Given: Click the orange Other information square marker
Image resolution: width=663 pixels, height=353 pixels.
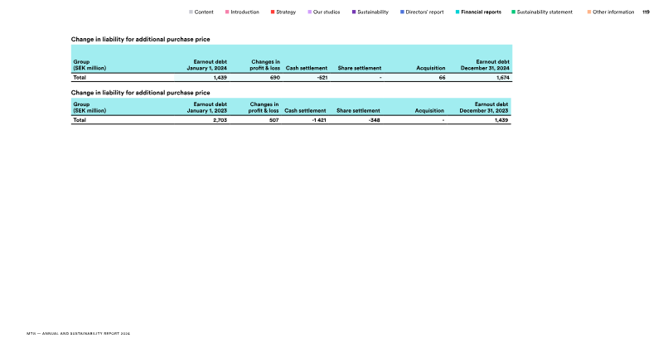Looking at the screenshot, I should pos(588,12).
